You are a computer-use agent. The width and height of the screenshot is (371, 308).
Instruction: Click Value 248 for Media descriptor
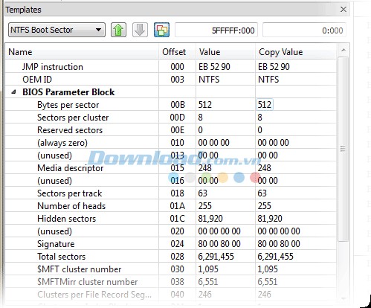[x=204, y=168]
